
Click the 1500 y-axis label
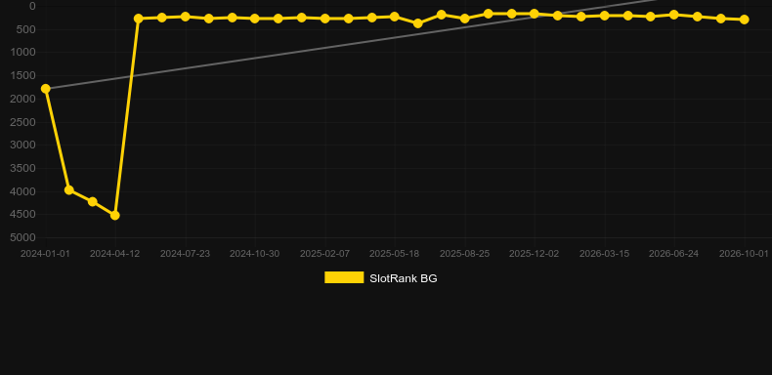click(23, 75)
